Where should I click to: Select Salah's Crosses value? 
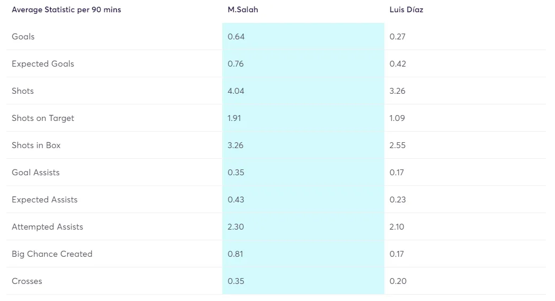point(236,281)
